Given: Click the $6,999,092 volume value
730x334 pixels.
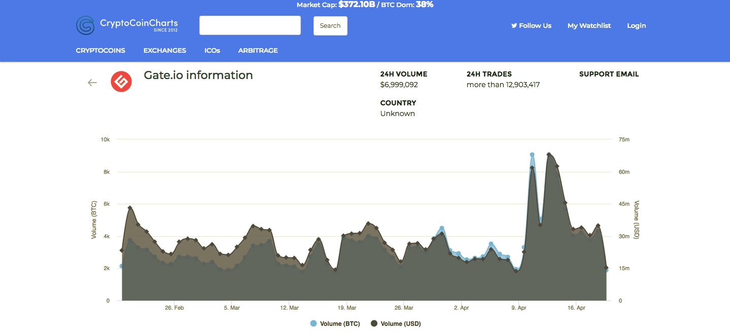Looking at the screenshot, I should (399, 85).
